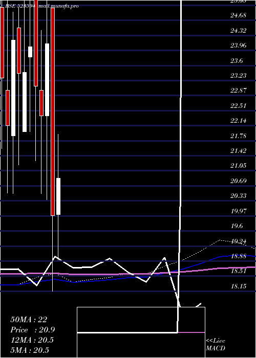Select the 21.42 price level

[x=238, y=151]
